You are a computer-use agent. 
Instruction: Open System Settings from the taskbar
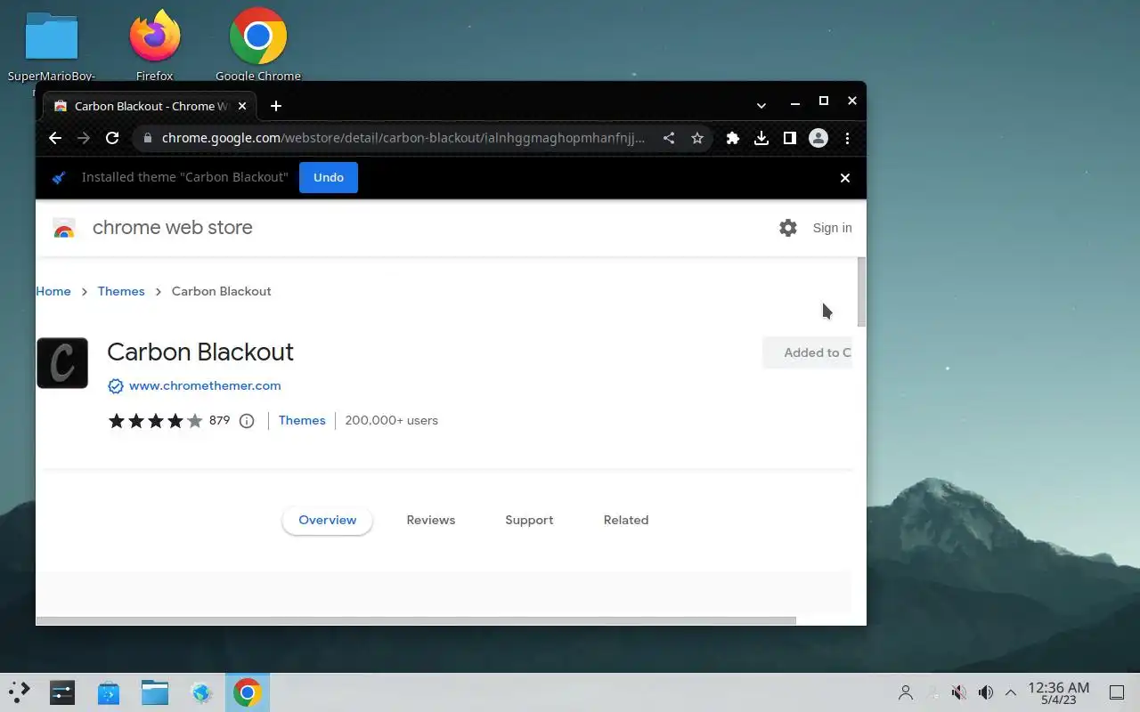(62, 692)
